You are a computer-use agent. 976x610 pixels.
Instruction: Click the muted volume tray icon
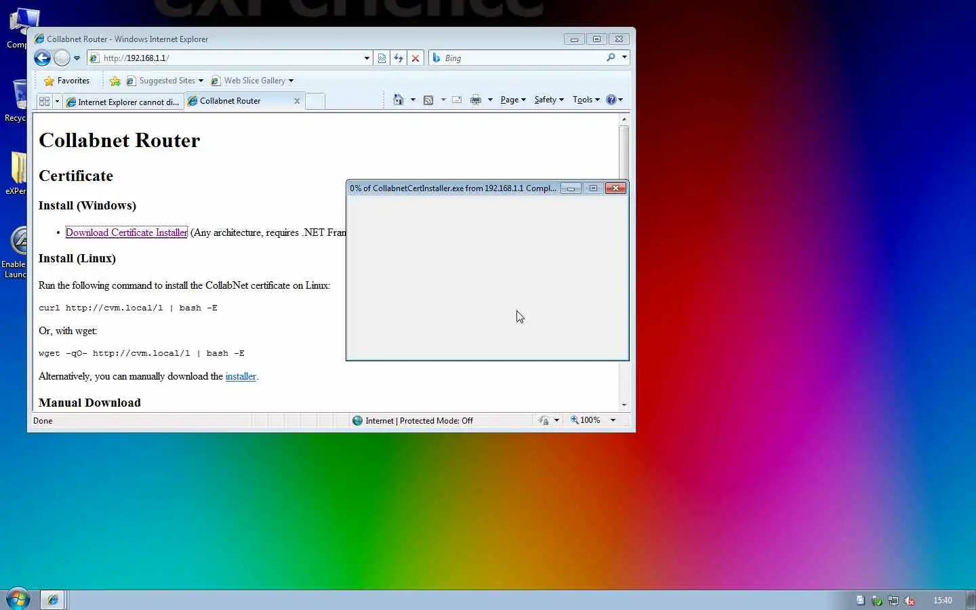coord(910,601)
